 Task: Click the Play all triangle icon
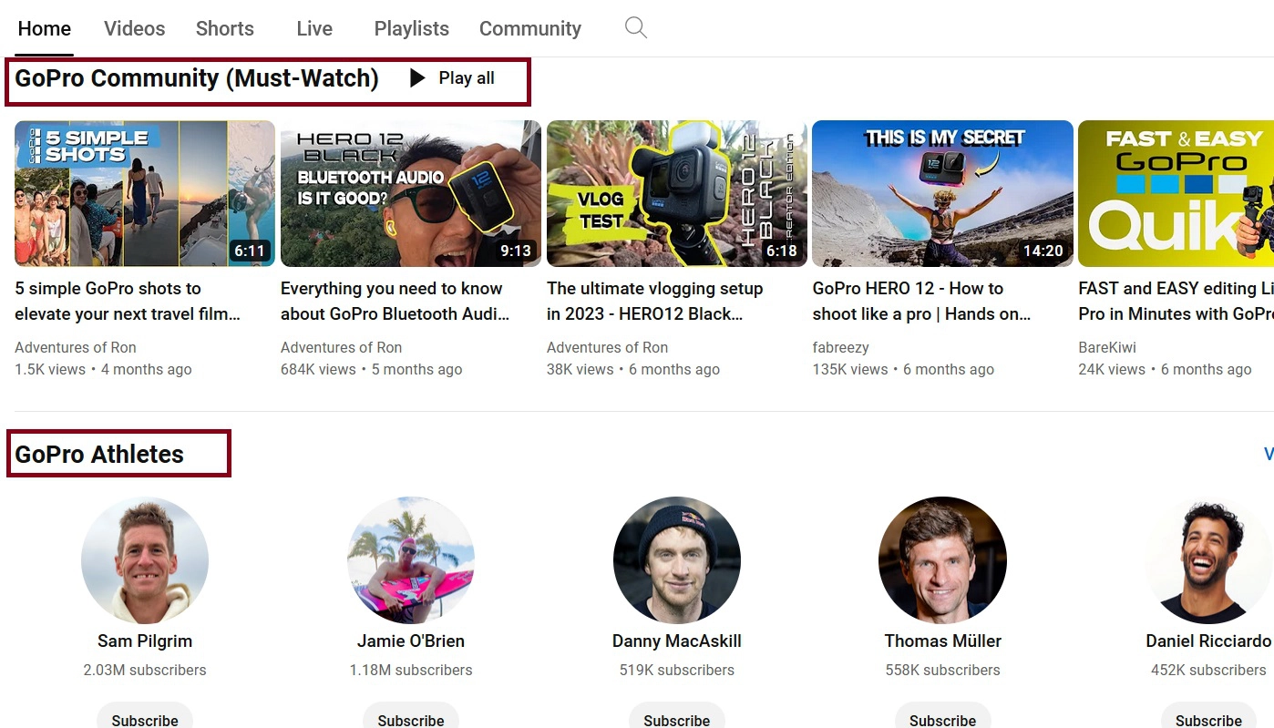coord(417,78)
